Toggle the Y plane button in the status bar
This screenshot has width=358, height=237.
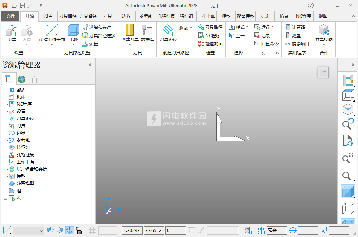tap(60, 231)
